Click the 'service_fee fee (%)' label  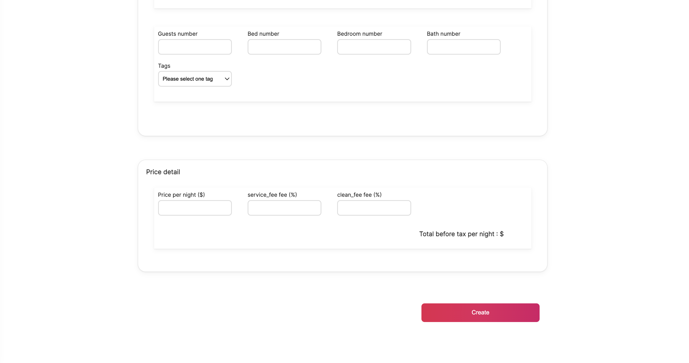pos(272,195)
